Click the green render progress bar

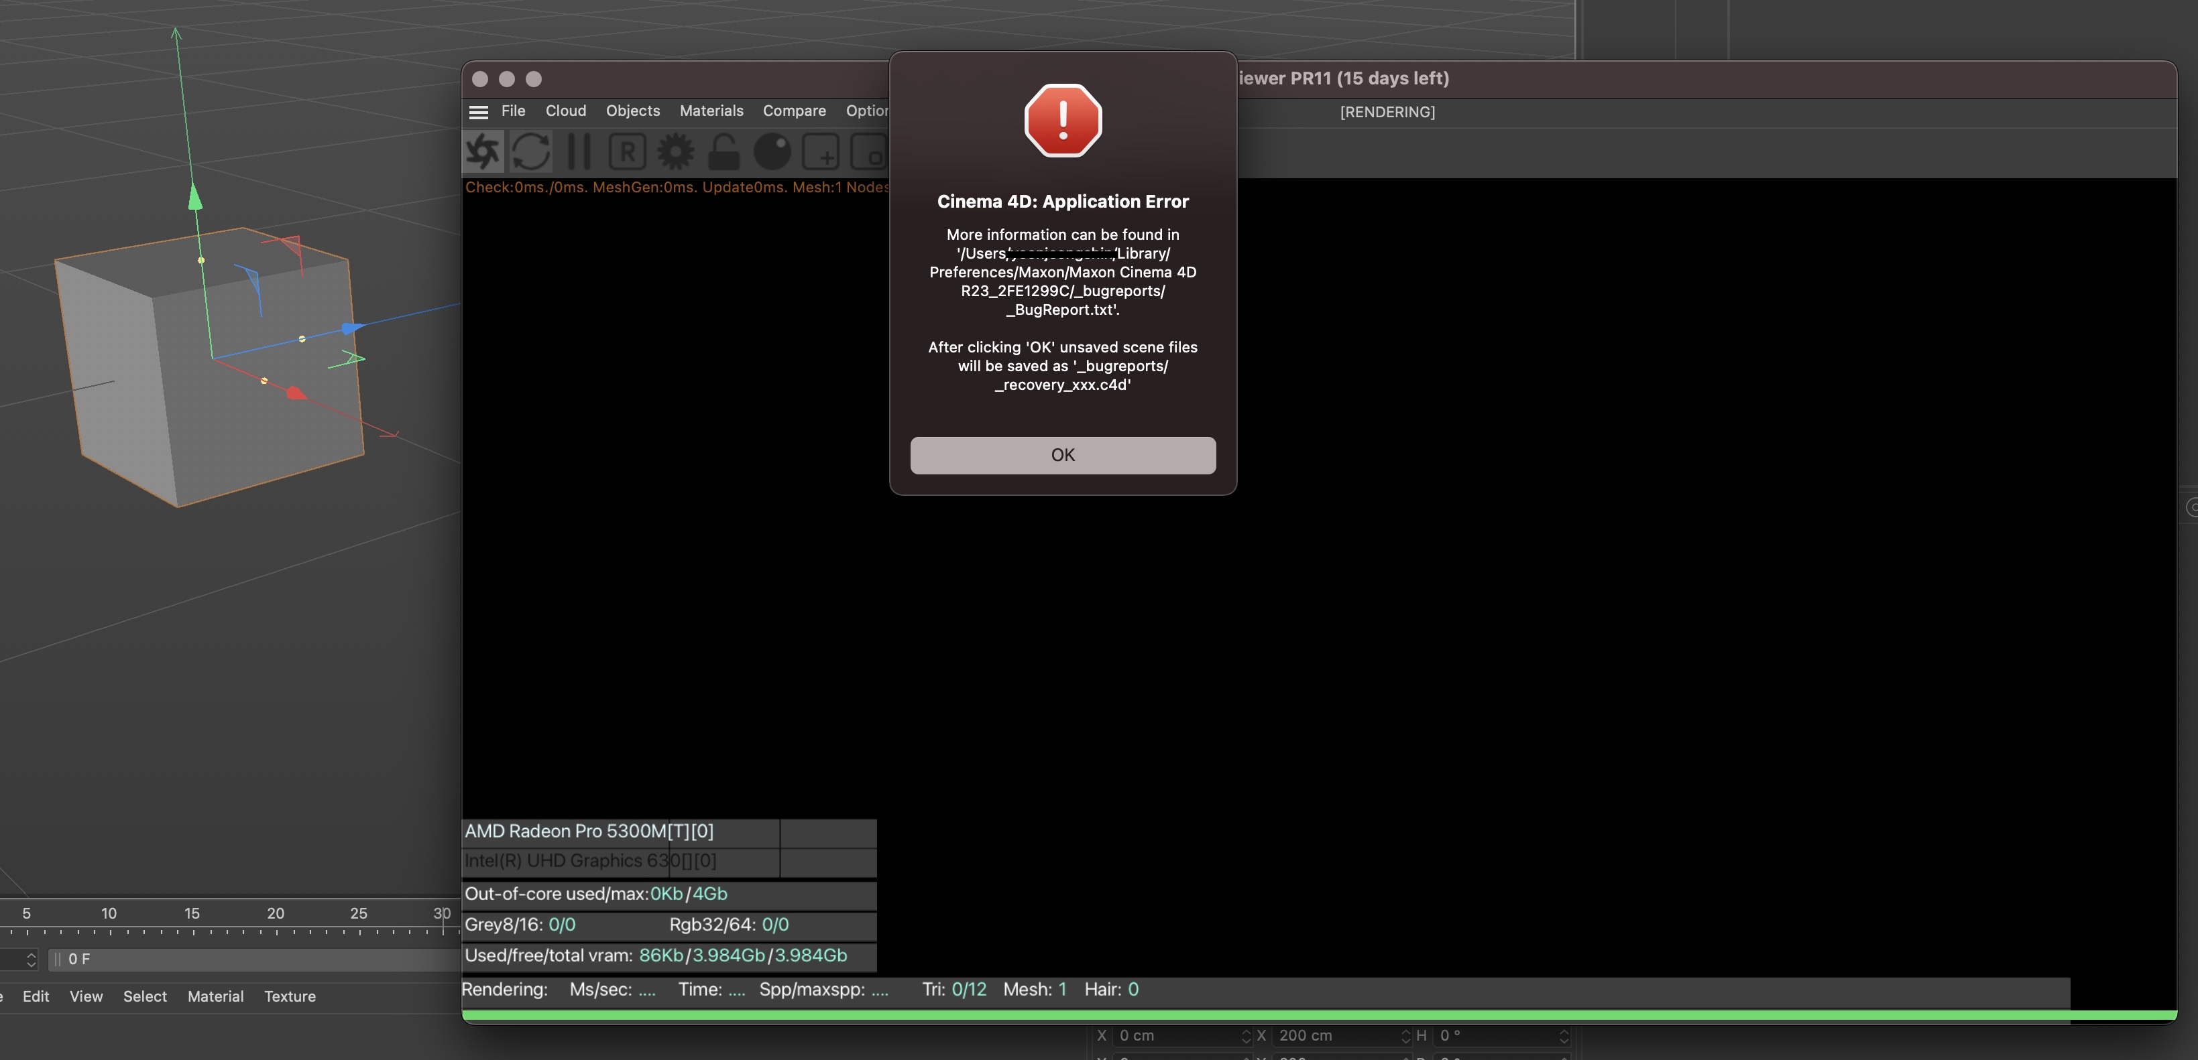[x=1319, y=1016]
